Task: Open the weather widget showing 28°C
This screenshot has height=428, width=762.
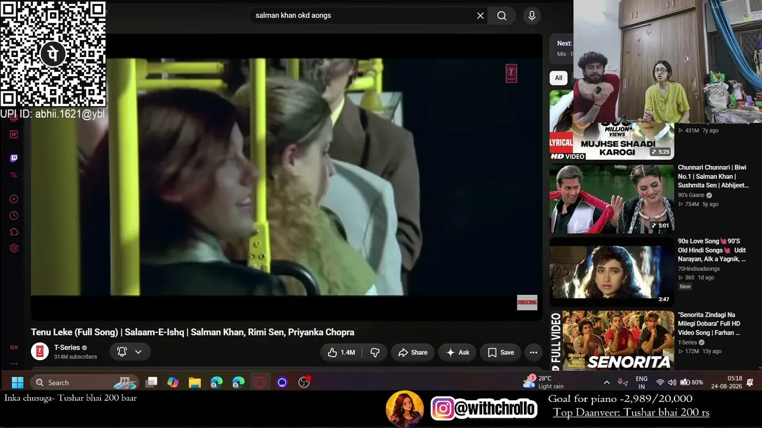Action: pyautogui.click(x=544, y=382)
